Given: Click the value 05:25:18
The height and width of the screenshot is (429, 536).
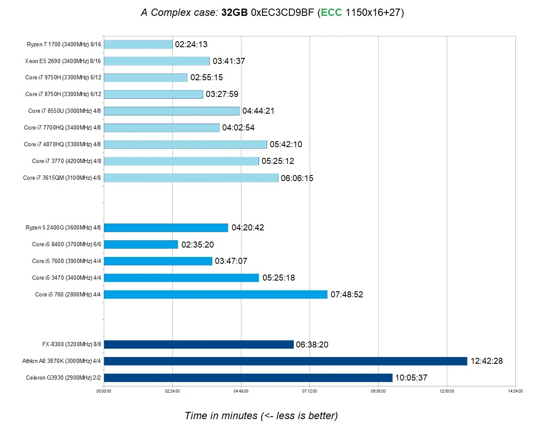Looking at the screenshot, I should (279, 278).
